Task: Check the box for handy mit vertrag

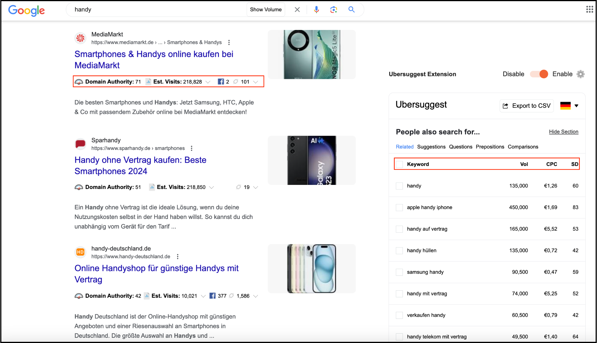Action: [x=399, y=294]
